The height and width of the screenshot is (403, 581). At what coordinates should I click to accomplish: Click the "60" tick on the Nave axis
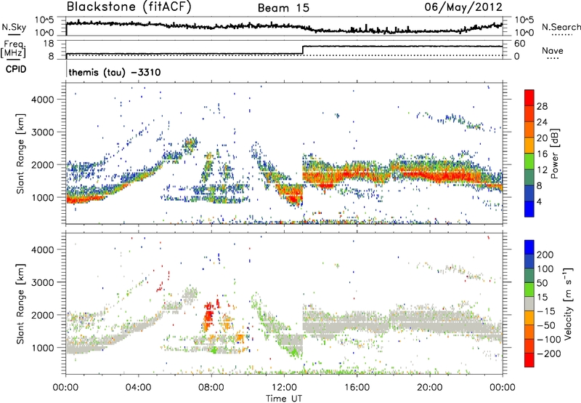click(520, 44)
